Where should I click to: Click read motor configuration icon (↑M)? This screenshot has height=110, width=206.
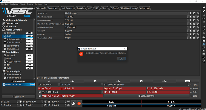click(x=204, y=15)
